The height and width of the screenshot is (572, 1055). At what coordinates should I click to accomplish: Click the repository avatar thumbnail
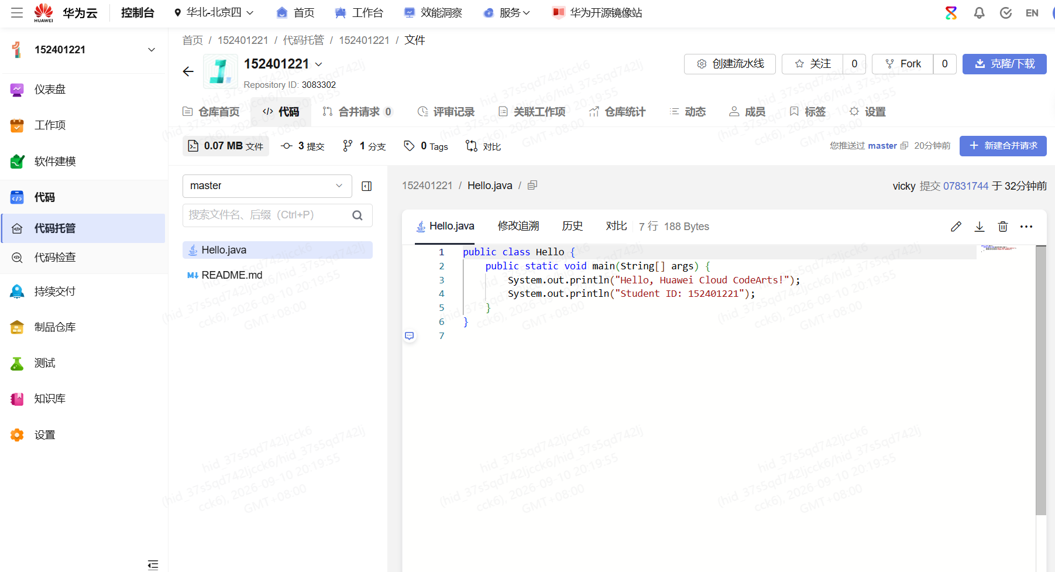[221, 71]
